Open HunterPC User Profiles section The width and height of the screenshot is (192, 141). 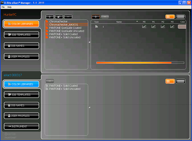tap(22, 56)
